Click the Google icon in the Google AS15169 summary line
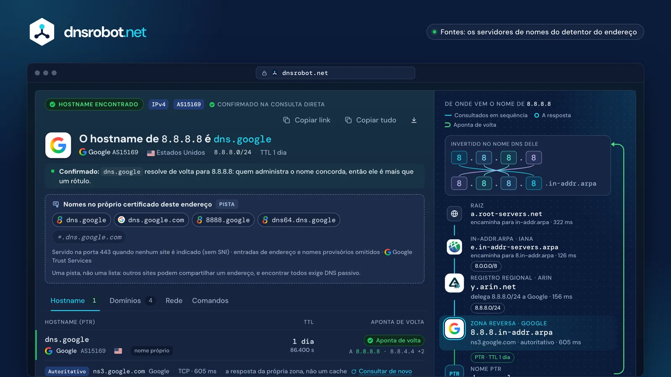The width and height of the screenshot is (671, 377). pyautogui.click(x=83, y=152)
